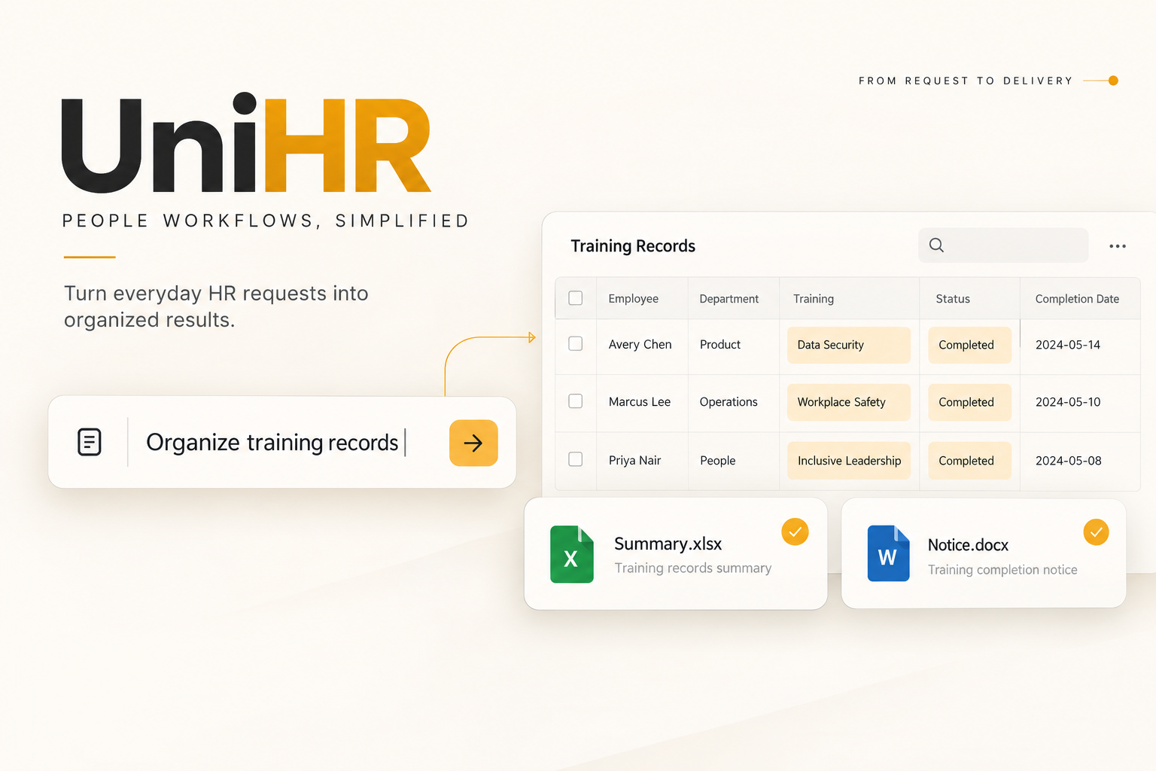Click the date 2024-05-14
Viewport: 1156px width, 771px height.
click(x=1068, y=345)
